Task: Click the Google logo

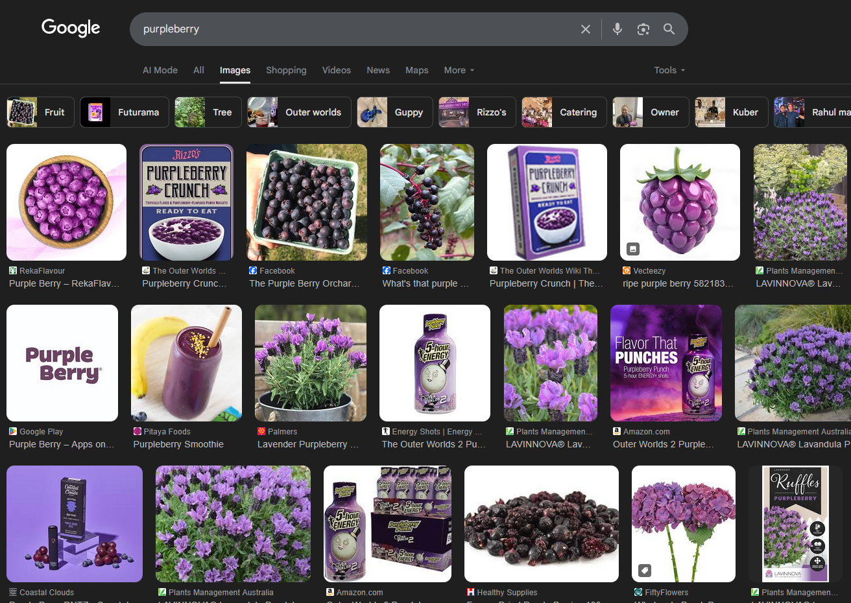Action: [x=71, y=28]
